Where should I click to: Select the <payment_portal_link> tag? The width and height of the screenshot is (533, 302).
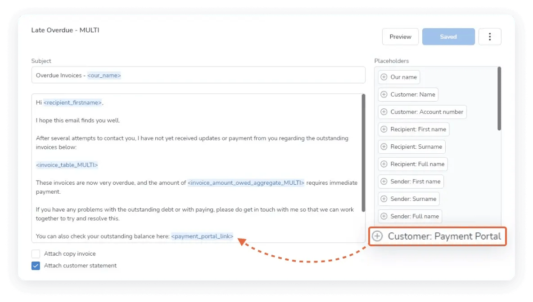click(202, 236)
